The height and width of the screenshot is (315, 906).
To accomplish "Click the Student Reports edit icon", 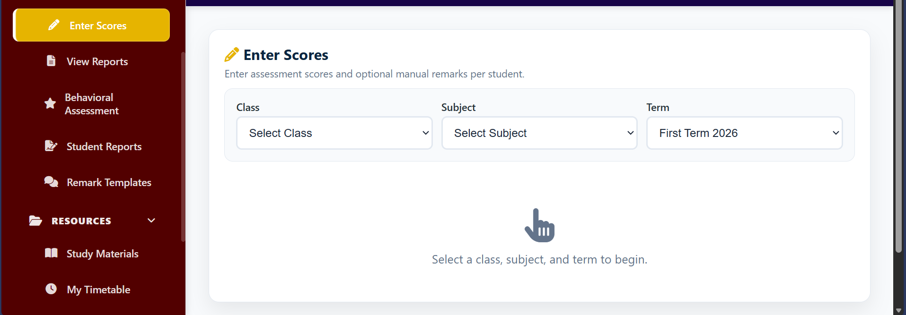I will tap(51, 146).
